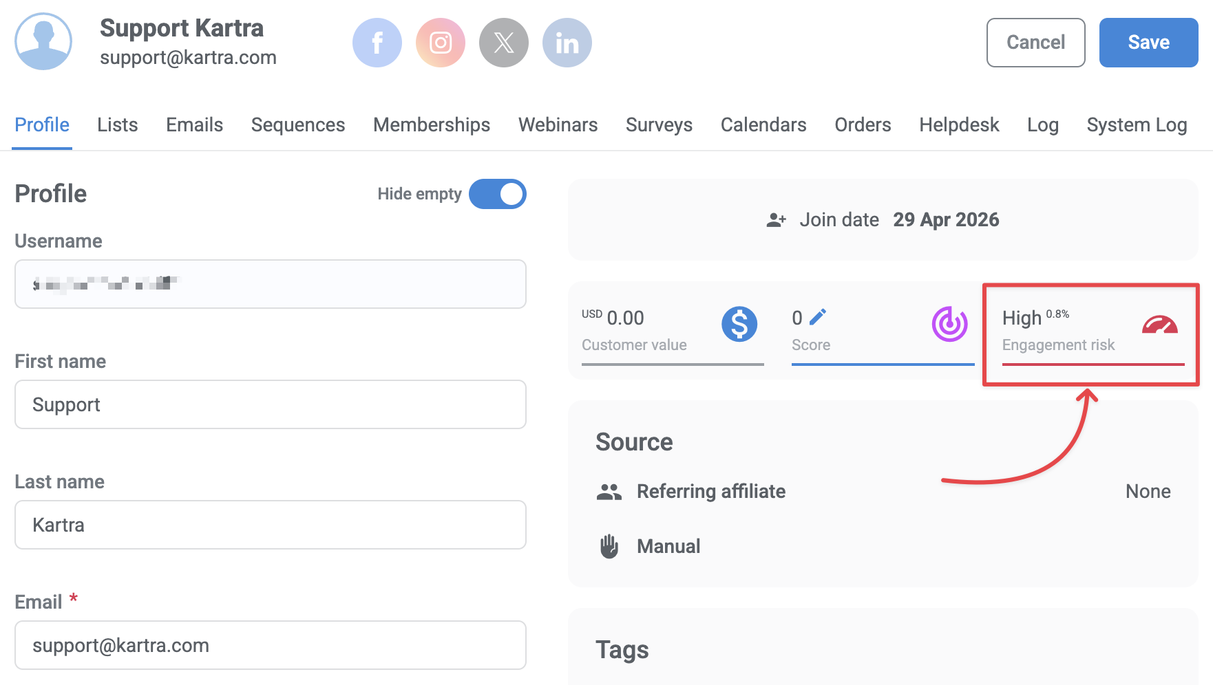Select the Memberships tab

click(431, 124)
